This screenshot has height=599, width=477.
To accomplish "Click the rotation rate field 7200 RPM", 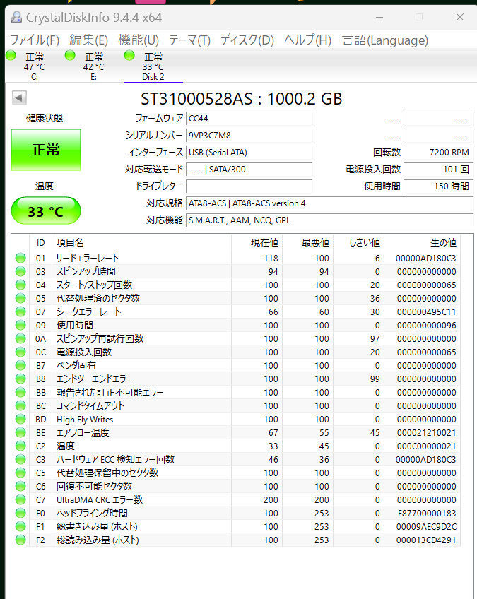I will click(438, 153).
